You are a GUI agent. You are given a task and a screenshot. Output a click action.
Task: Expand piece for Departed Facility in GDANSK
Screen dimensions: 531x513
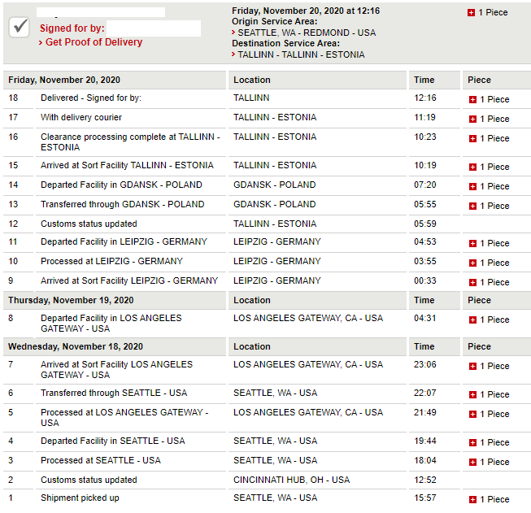[472, 186]
